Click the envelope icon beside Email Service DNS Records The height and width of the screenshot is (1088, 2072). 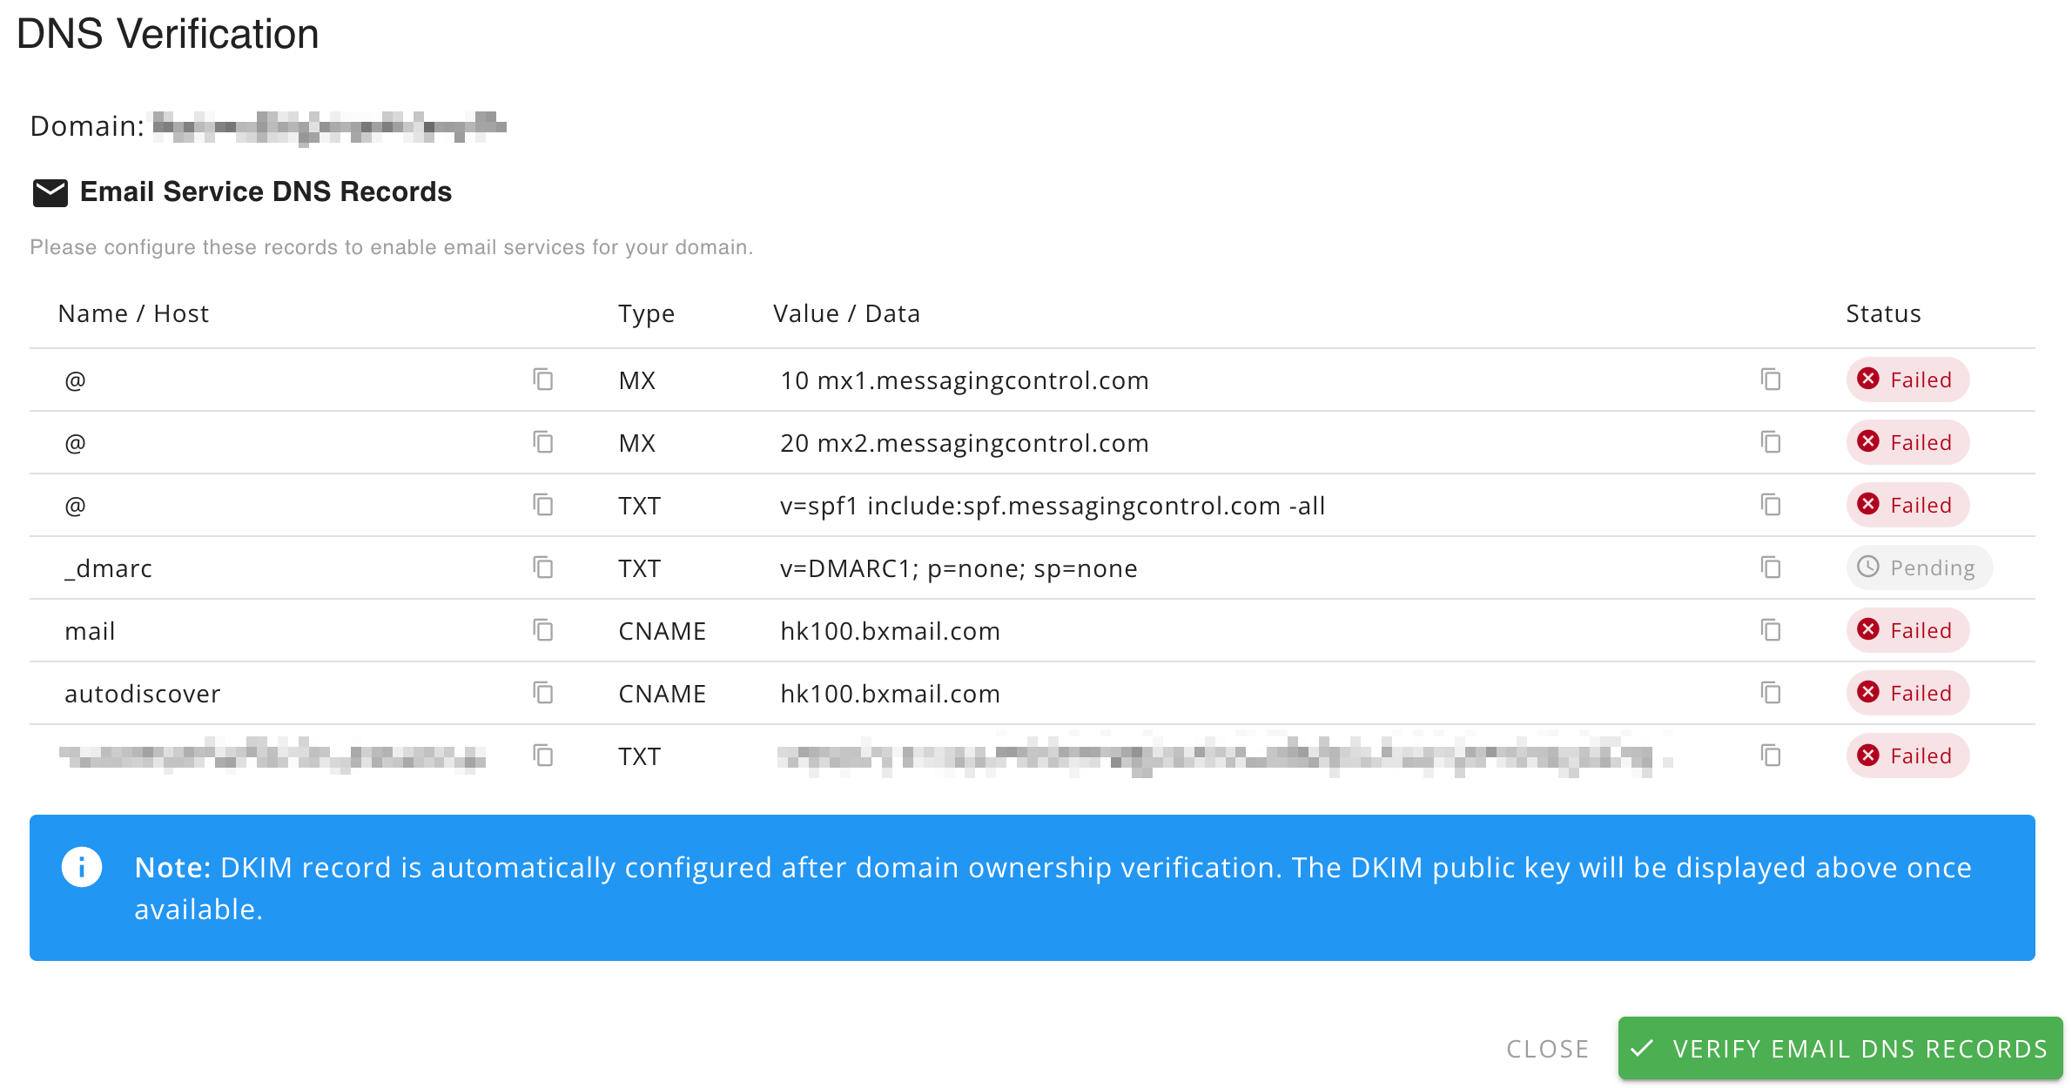coord(50,192)
